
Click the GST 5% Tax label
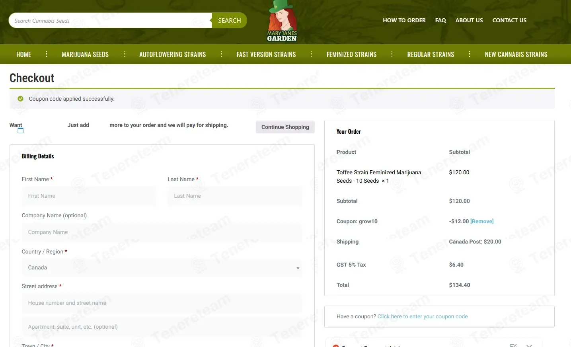tap(351, 265)
